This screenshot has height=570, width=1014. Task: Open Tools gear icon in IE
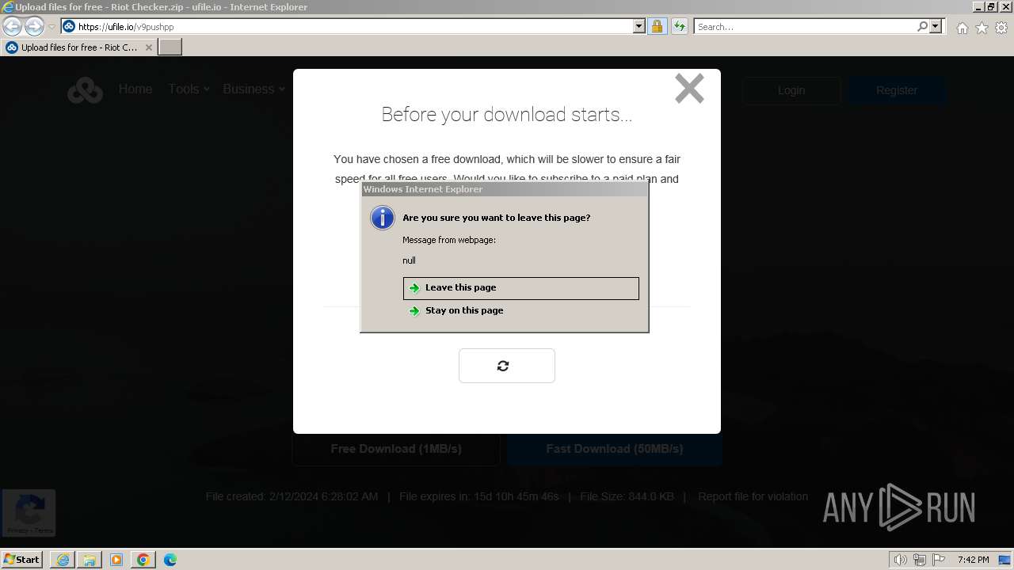[x=1001, y=28]
